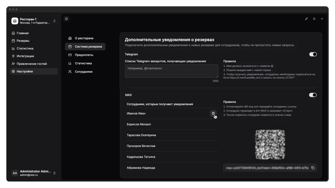Click the MAX section label
This screenshot has width=335, height=188.
[x=129, y=95]
